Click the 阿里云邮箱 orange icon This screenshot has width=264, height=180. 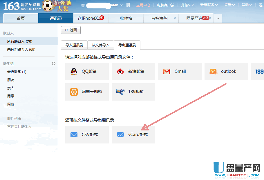coord(74,92)
